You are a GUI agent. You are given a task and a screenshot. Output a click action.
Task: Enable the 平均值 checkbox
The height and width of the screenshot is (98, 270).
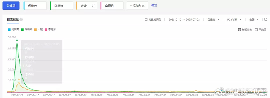256,29
